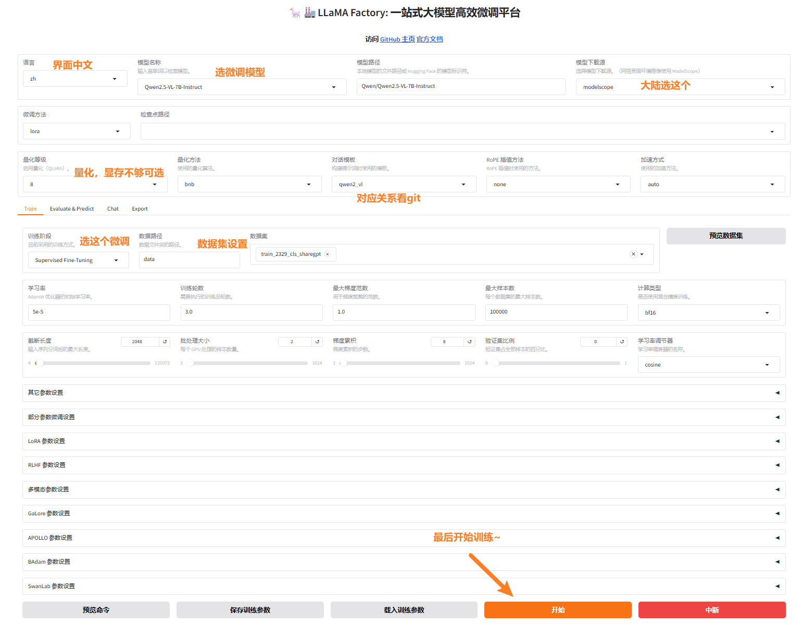Expand the LoRA 参数设置 section

click(x=404, y=441)
